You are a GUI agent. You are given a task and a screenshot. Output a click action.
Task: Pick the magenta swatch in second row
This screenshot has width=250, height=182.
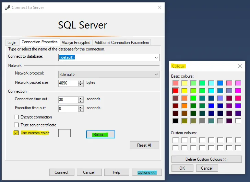coord(238,91)
